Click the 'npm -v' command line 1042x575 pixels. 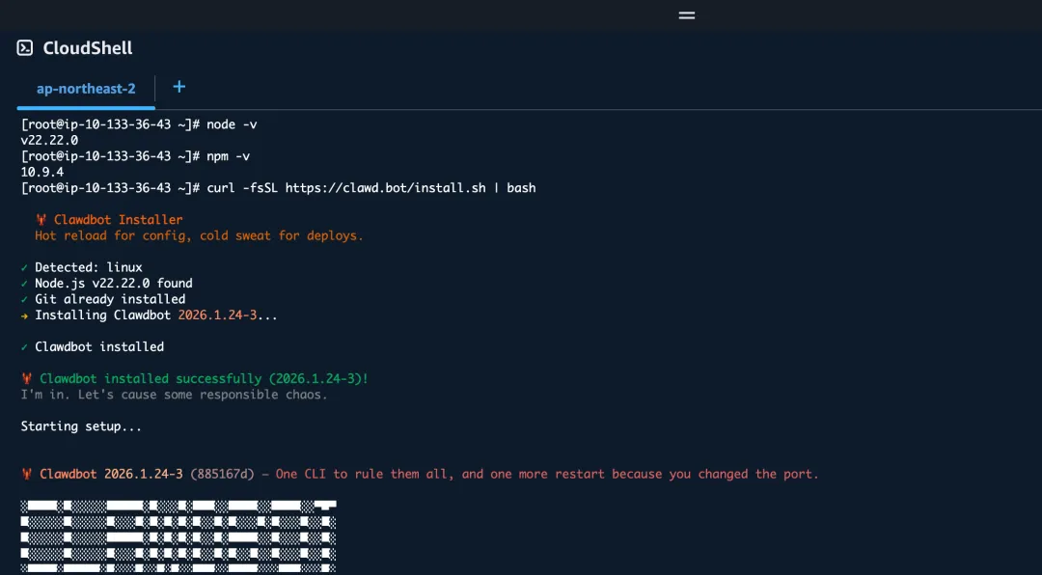(x=136, y=156)
